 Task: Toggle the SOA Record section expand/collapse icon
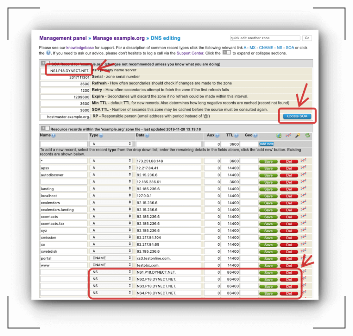(45, 63)
